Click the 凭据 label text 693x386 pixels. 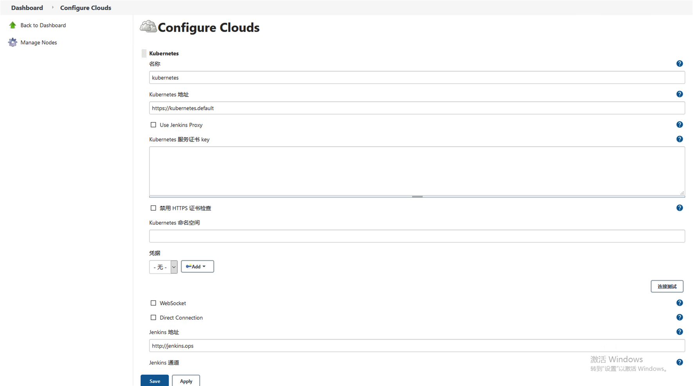[155, 253]
